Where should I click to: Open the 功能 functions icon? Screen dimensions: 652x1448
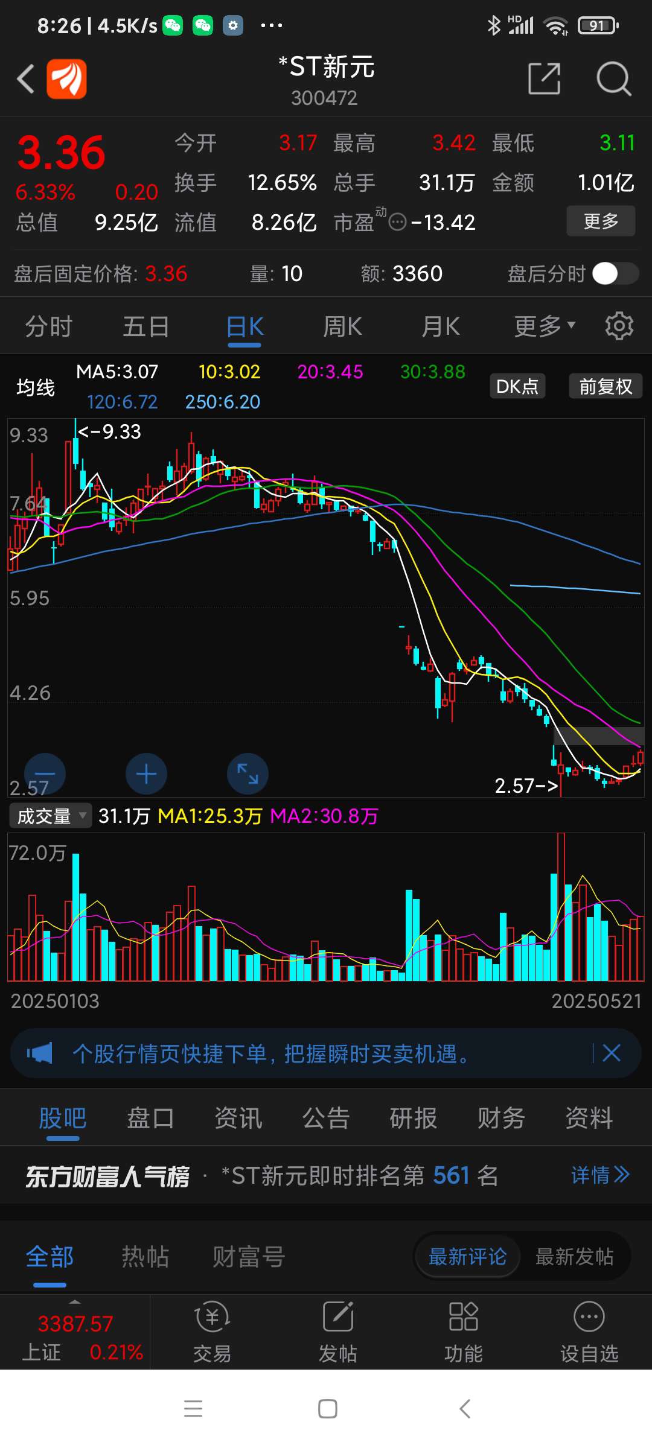(464, 1332)
